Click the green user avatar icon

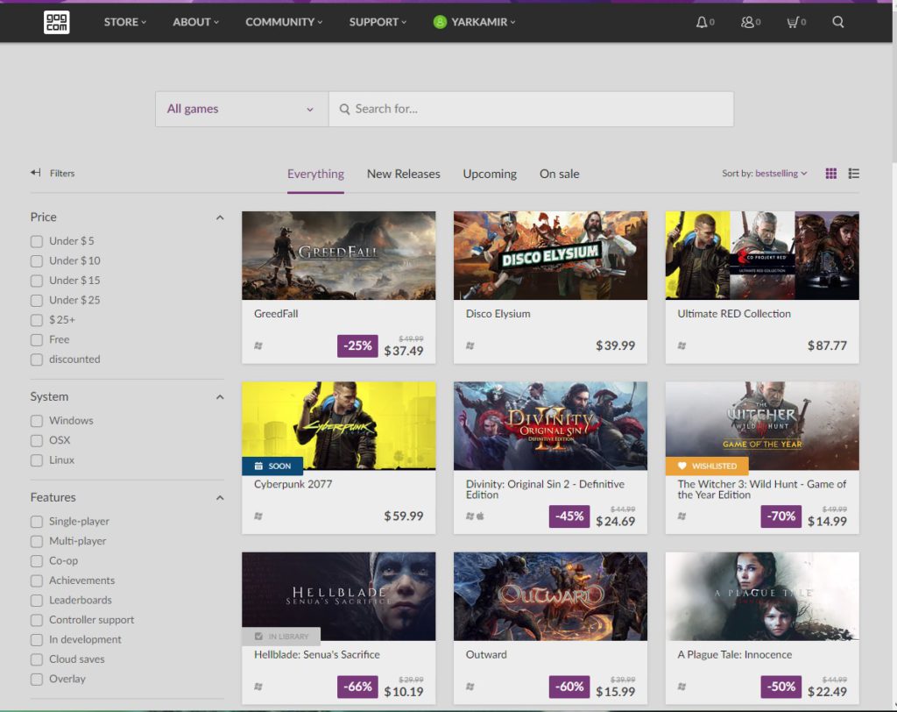(440, 22)
